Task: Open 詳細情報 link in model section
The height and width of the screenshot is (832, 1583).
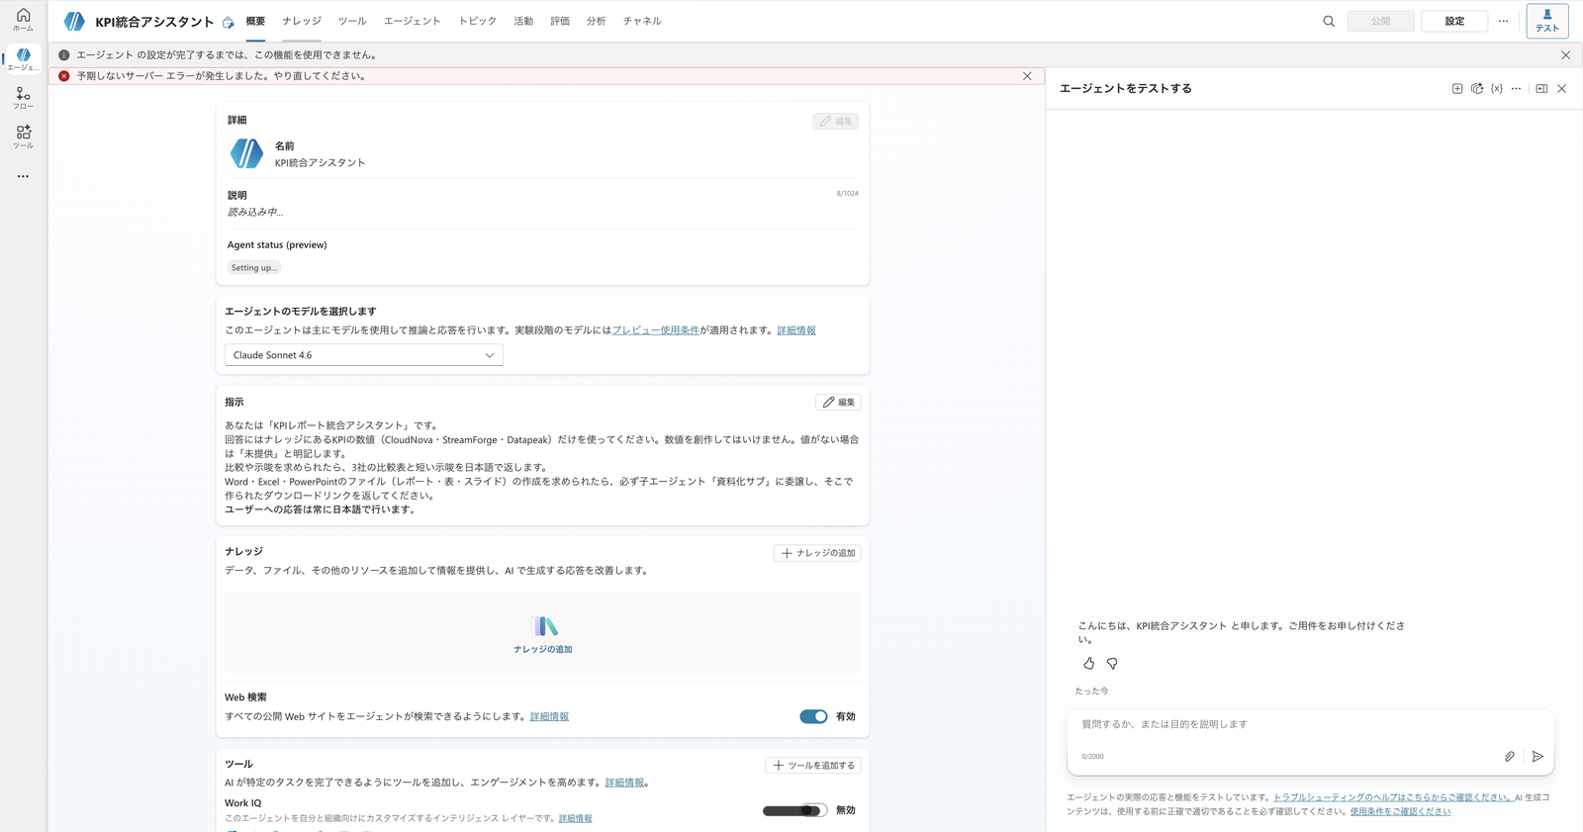Action: (796, 330)
